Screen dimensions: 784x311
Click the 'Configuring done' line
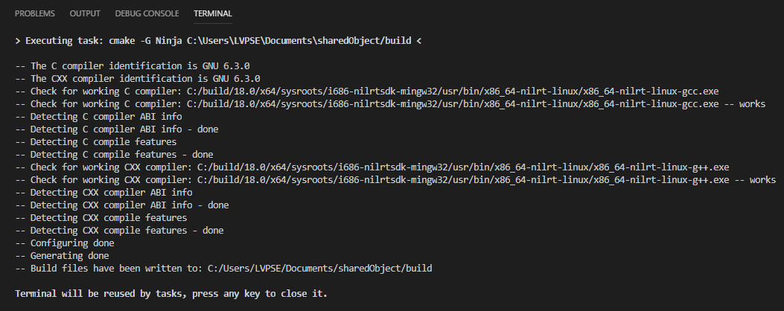coord(68,243)
